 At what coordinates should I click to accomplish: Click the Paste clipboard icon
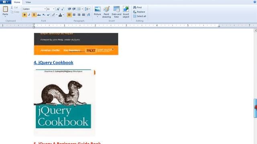pos(5,9)
